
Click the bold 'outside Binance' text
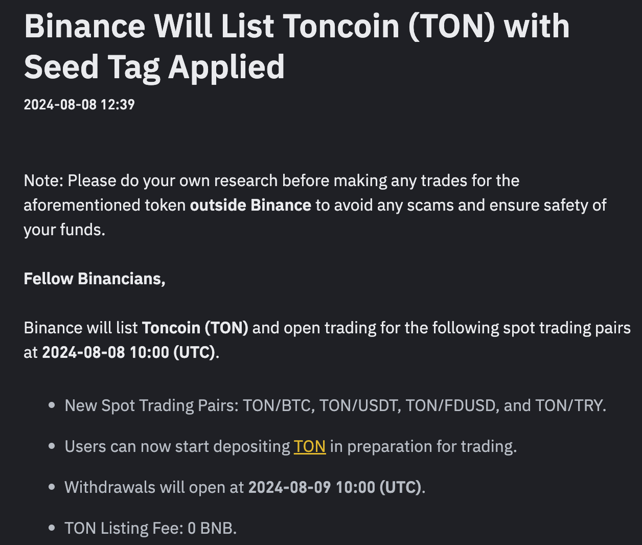[x=250, y=205]
